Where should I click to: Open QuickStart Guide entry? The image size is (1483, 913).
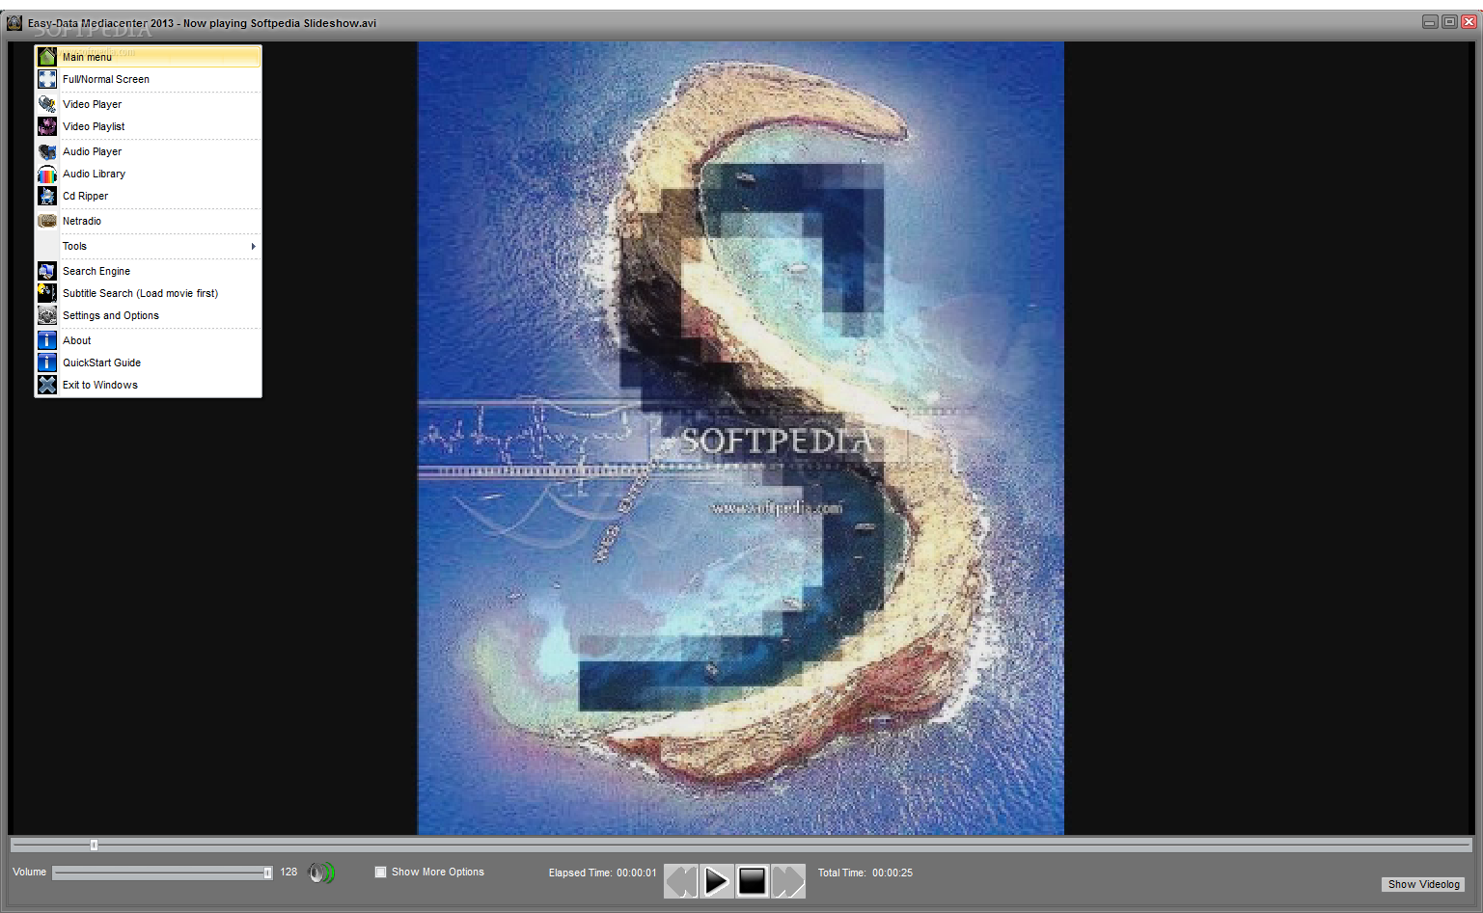(149, 363)
